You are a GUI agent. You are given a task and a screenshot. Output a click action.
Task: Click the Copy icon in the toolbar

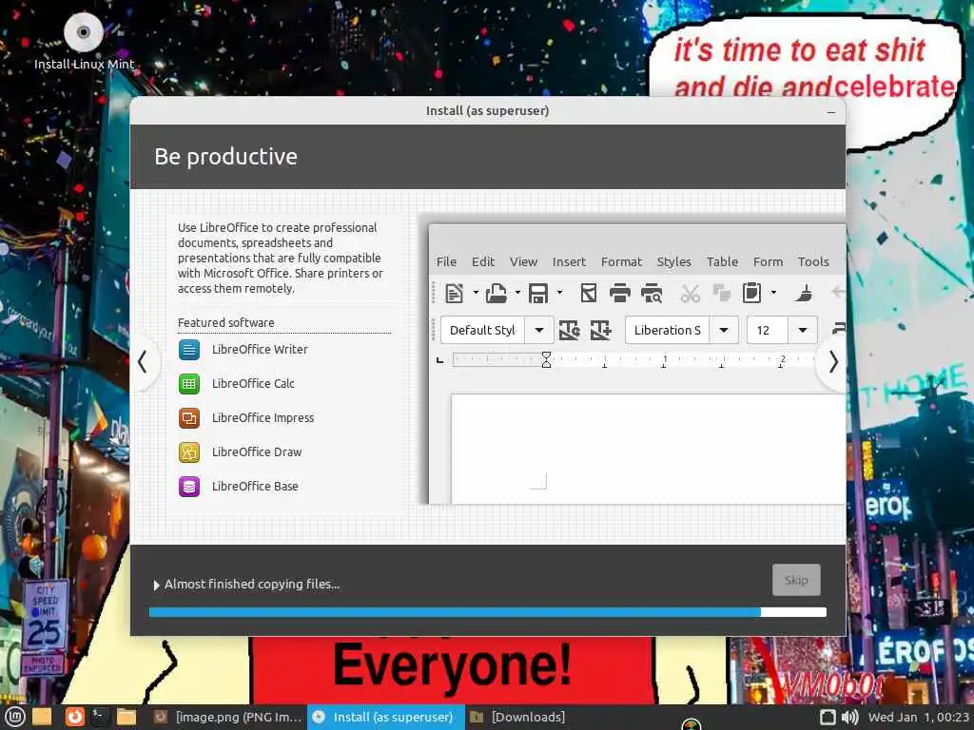coord(721,293)
